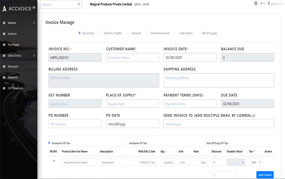Click the search magnifier icon
Screen dimensions: 285x179
79,4
